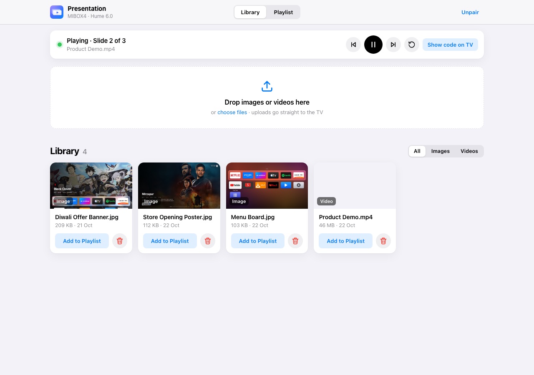This screenshot has height=375, width=534.
Task: Open Diwali Offer Banner thumbnail
Action: click(91, 185)
